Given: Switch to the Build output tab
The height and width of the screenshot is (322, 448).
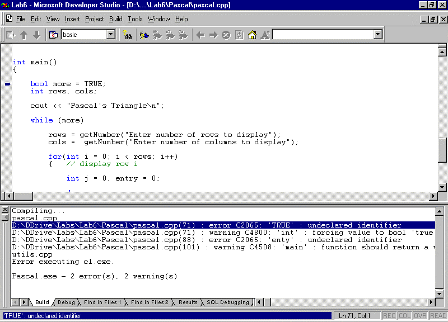Looking at the screenshot, I should coord(42,302).
